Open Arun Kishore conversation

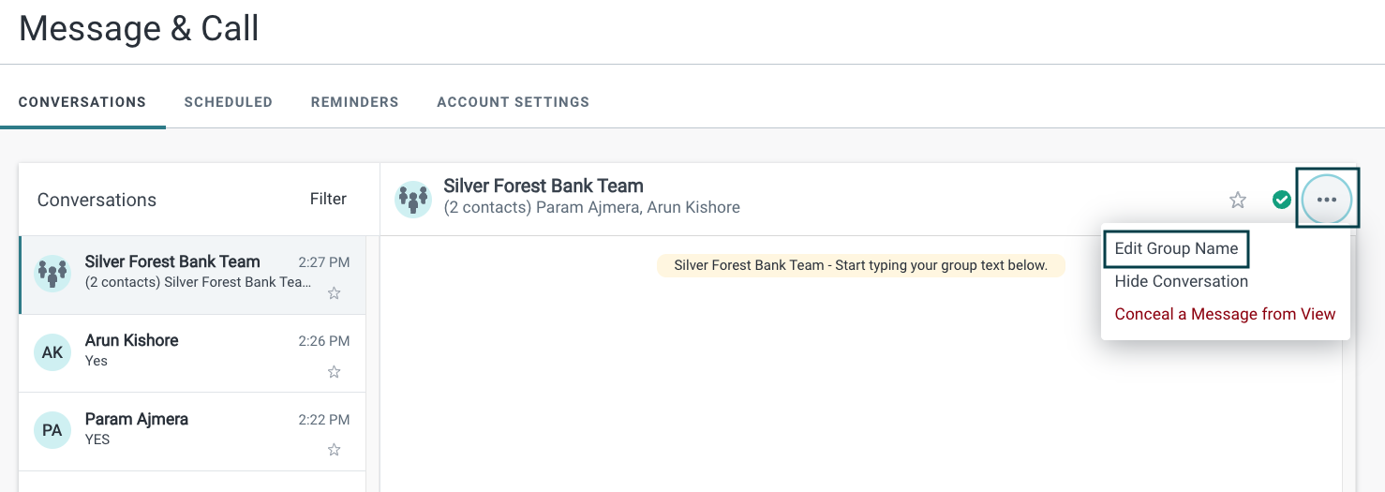[x=192, y=353]
